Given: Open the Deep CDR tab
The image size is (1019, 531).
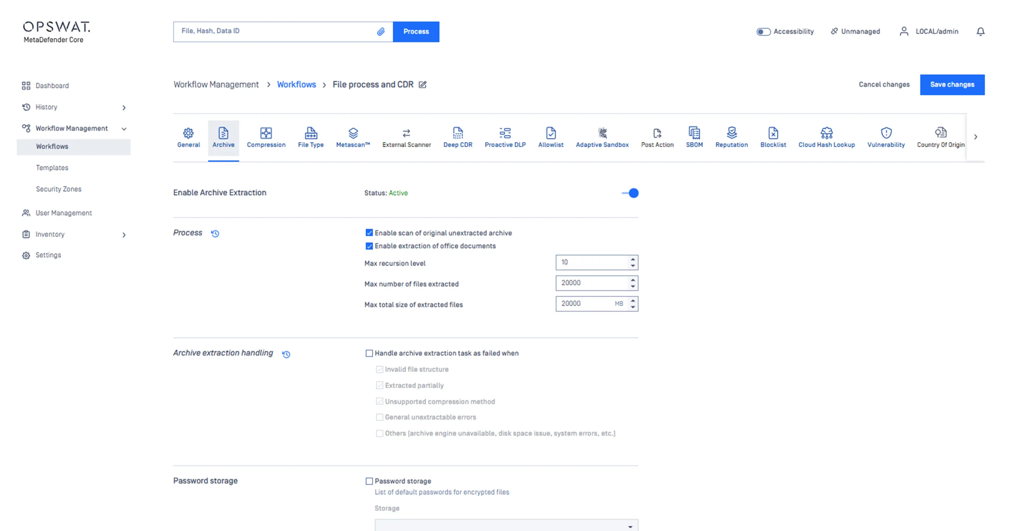Looking at the screenshot, I should (458, 137).
